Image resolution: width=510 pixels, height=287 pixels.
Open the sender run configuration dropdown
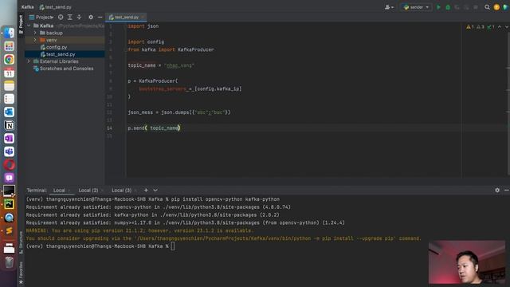click(x=416, y=7)
